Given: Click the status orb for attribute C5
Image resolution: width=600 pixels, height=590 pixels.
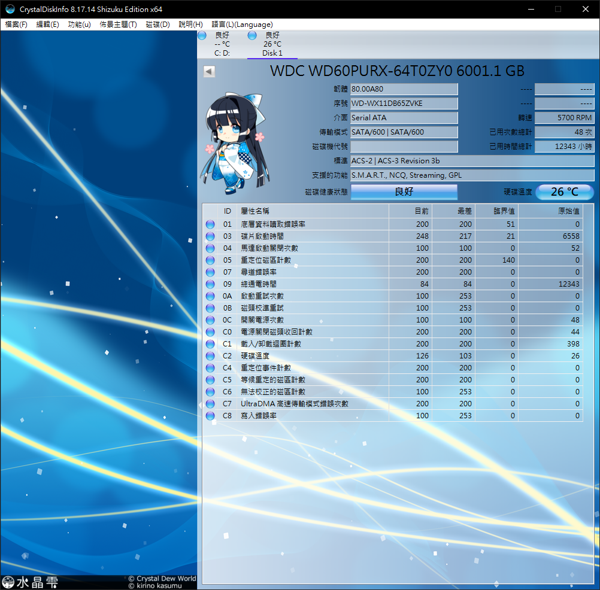Looking at the screenshot, I should pos(210,380).
